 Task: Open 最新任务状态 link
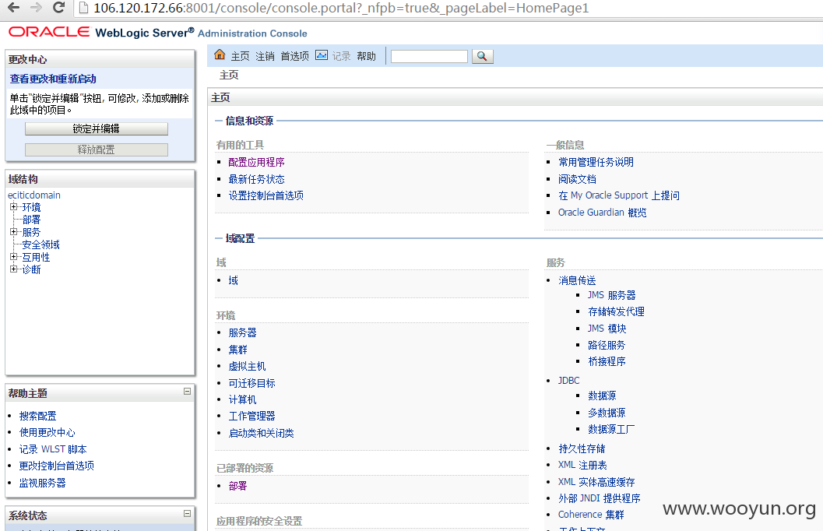coord(257,179)
